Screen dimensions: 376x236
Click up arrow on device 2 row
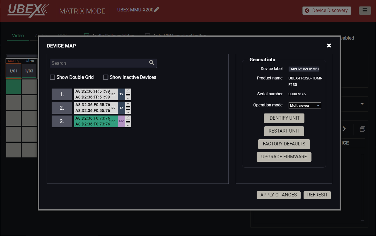(128, 104)
